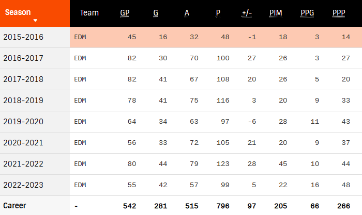Select the 2017-2018 season row
This screenshot has height=215, width=362.
[x=23, y=79]
